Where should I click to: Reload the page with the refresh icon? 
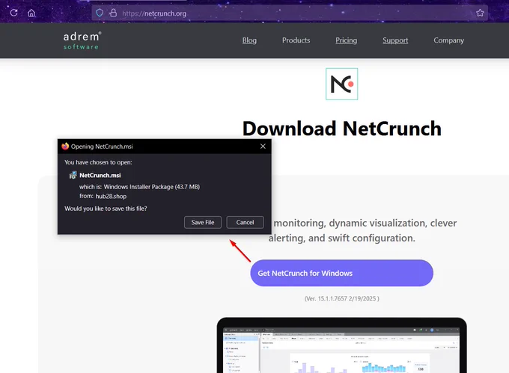[14, 13]
